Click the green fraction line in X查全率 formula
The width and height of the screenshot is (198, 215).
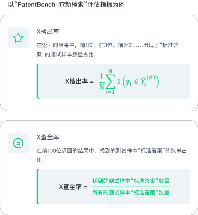(131, 187)
